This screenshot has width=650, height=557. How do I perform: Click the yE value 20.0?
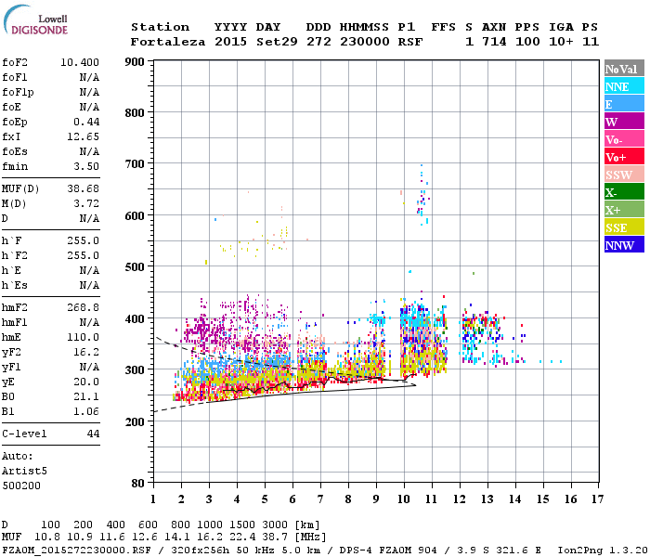[86, 382]
